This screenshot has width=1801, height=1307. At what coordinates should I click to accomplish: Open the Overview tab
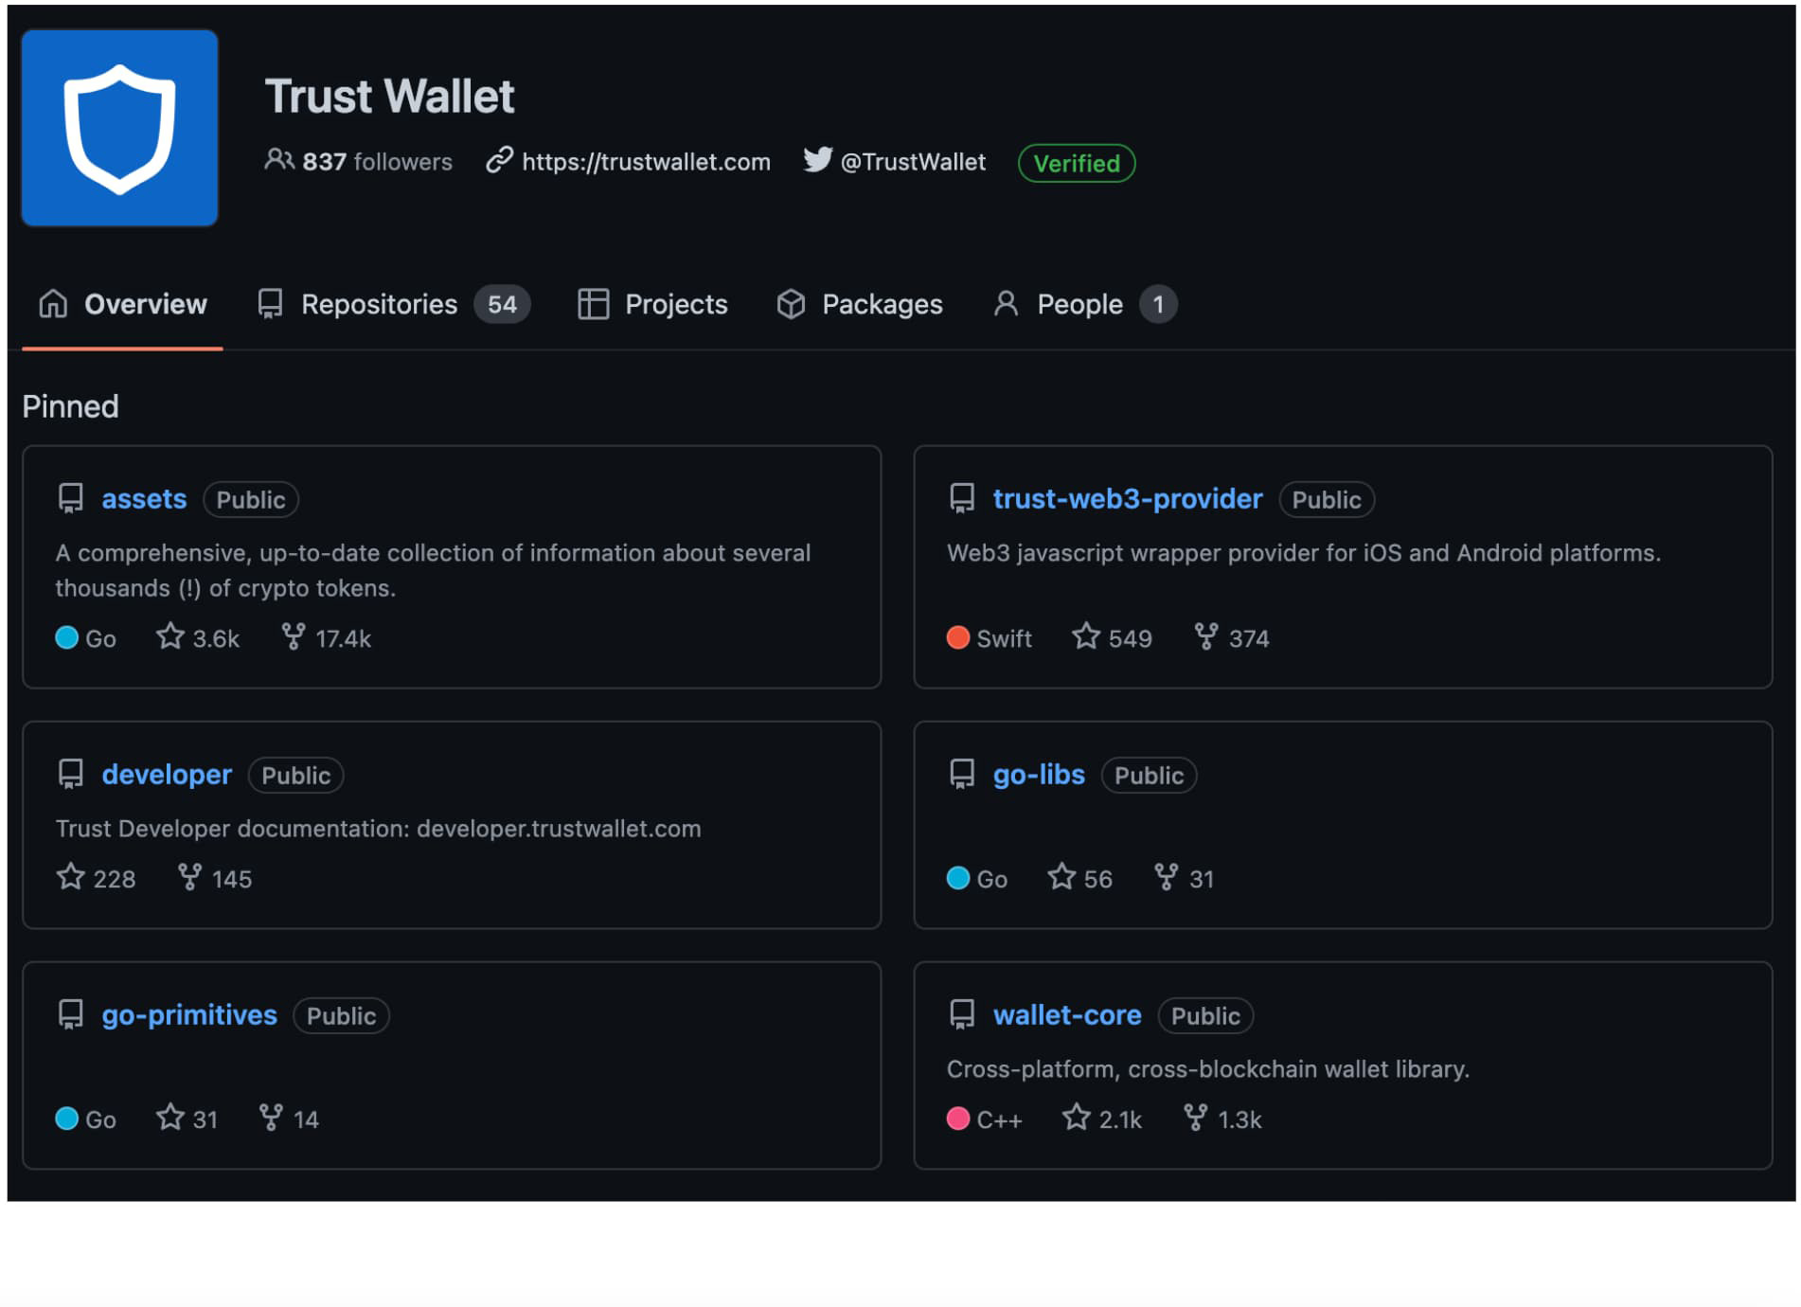click(123, 304)
